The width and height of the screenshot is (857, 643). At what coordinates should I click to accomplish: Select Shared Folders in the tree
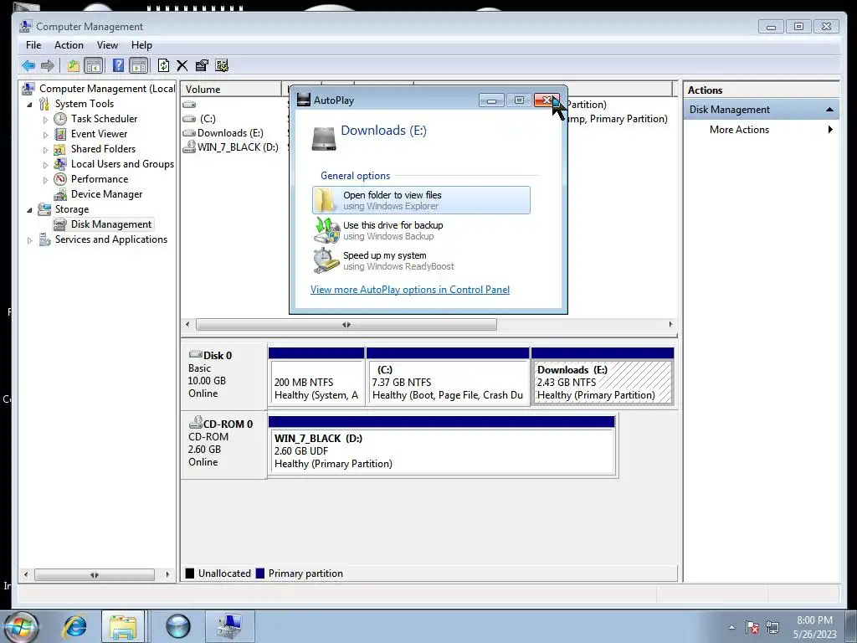coord(103,149)
